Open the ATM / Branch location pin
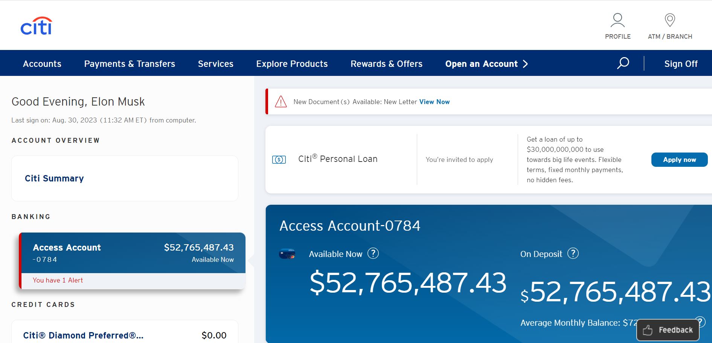Screen dimensions: 712x343 click(670, 20)
